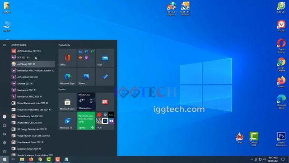Select Firefox desktop shortcut
The height and width of the screenshot is (163, 289).
281,82
